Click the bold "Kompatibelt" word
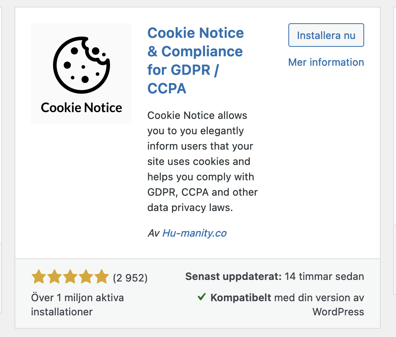Screen dimensions: 396x337 (241, 297)
